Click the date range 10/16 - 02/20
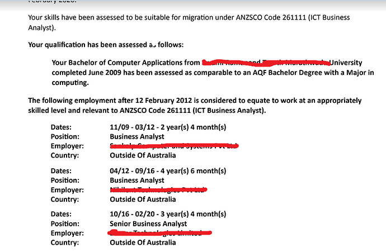The image size is (386, 252). (132, 214)
